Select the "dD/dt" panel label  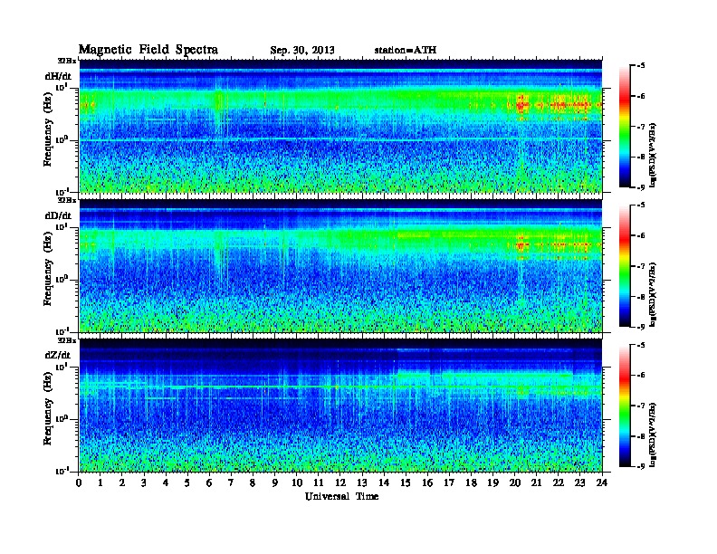coord(58,215)
